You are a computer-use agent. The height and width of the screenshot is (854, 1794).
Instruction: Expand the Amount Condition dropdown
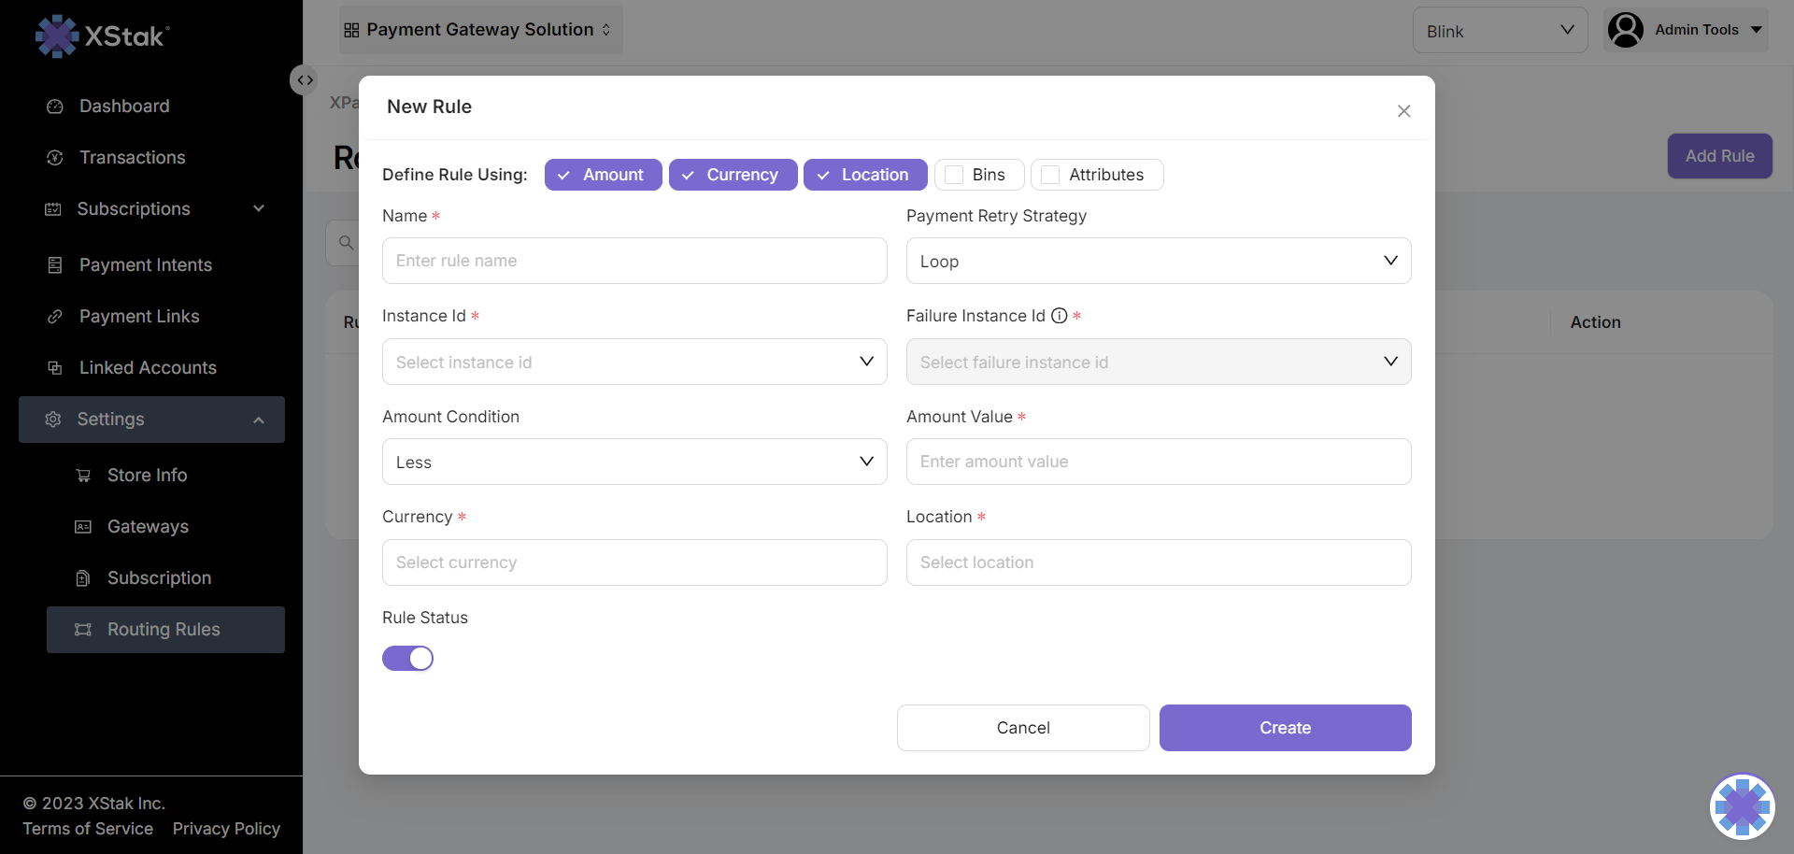pos(634,462)
